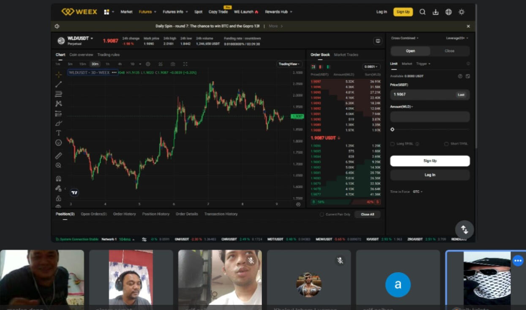Enable the Short TP/SL checkbox
The width and height of the screenshot is (526, 310).
[446, 144]
